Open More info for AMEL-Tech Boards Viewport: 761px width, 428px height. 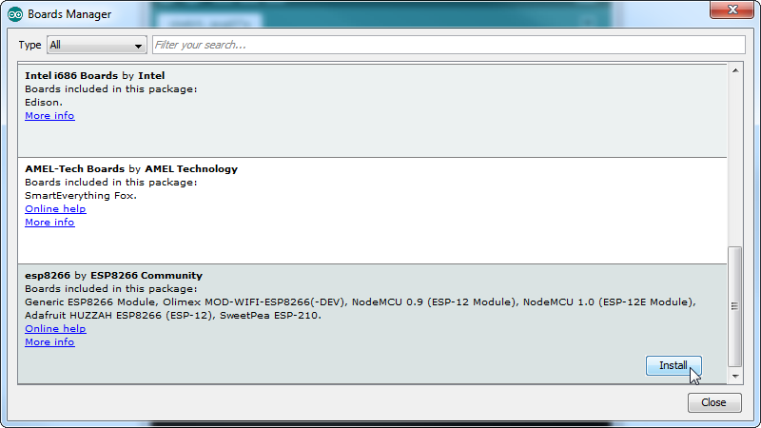pyautogui.click(x=49, y=223)
